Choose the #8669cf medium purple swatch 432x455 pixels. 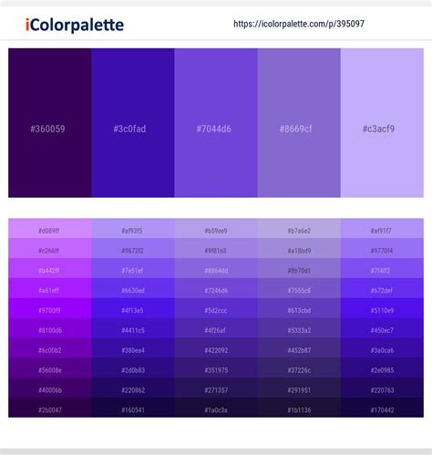tap(299, 123)
